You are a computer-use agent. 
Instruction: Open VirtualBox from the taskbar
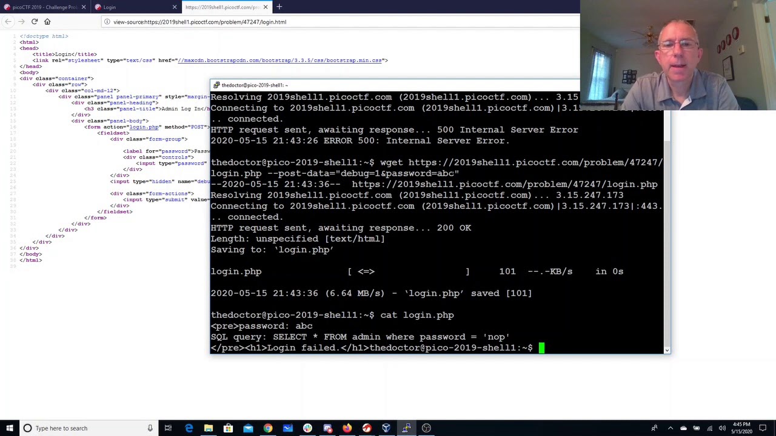pos(386,428)
